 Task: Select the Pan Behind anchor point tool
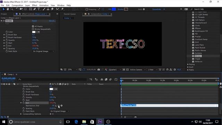[x=25, y=9]
